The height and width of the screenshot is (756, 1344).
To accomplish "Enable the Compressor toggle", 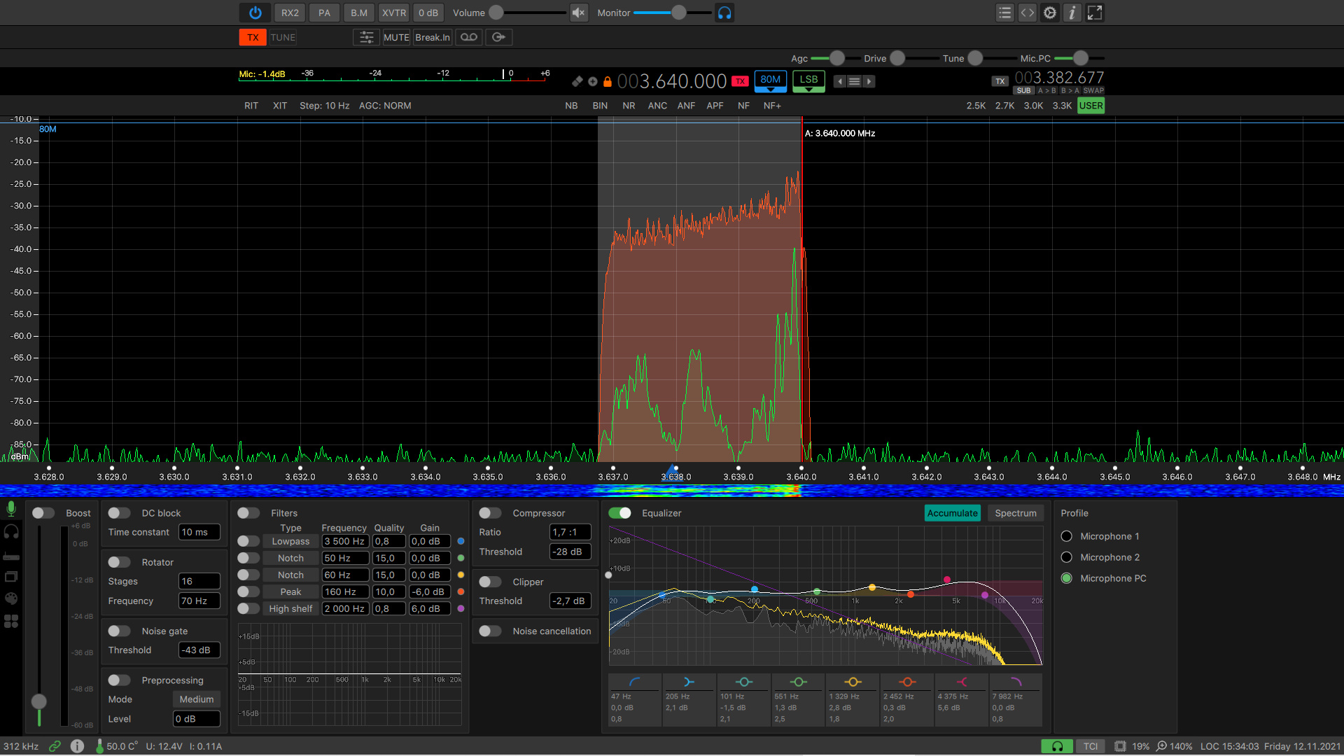I will pos(490,513).
